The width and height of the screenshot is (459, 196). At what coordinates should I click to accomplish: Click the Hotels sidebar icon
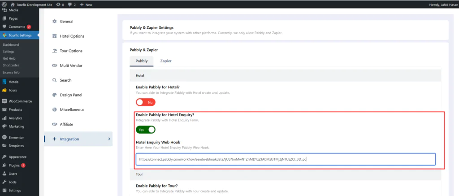(x=4, y=82)
